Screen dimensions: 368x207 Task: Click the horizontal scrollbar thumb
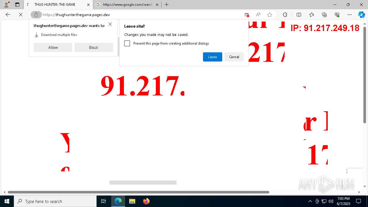(139, 192)
